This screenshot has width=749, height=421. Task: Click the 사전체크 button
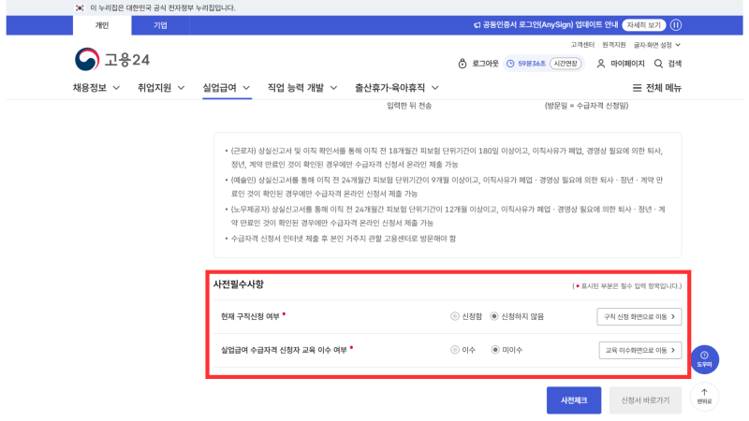pos(574,400)
